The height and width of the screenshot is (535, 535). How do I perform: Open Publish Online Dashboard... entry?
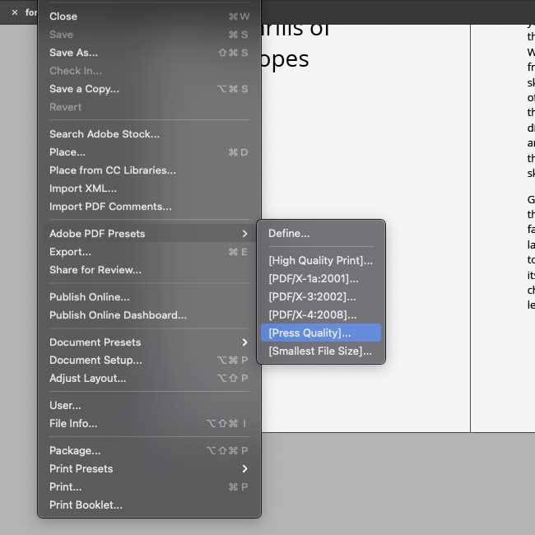pyautogui.click(x=150, y=315)
